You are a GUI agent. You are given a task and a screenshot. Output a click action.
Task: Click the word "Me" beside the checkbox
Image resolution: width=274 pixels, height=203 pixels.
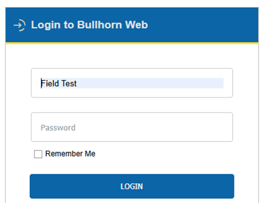[90, 154]
